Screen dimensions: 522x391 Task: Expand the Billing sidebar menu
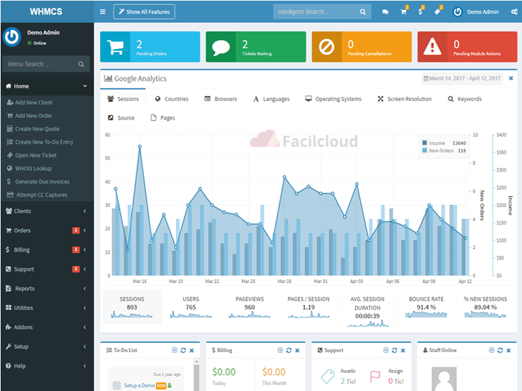pyautogui.click(x=47, y=250)
